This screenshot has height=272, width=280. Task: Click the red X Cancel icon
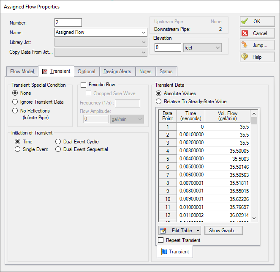coord(245,33)
